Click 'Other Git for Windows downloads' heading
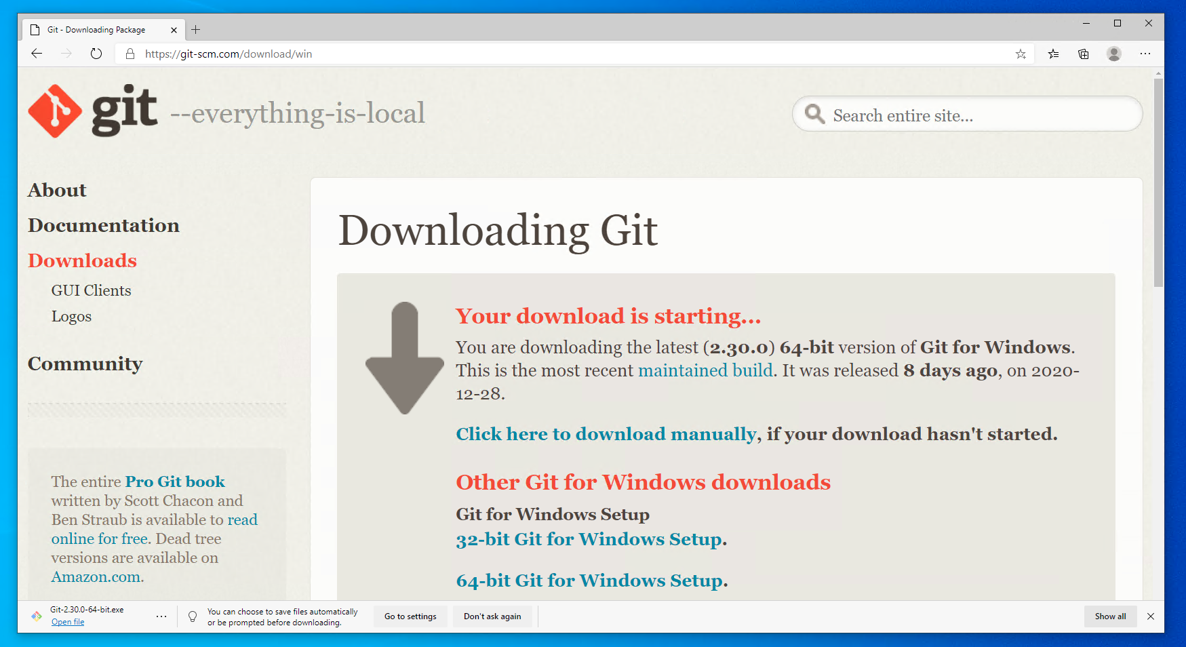The image size is (1186, 647). tap(643, 482)
